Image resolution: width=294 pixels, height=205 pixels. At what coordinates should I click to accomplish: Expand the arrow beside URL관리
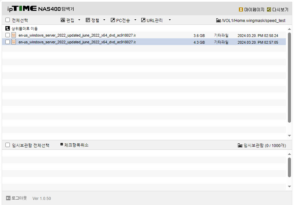pyautogui.click(x=170, y=20)
